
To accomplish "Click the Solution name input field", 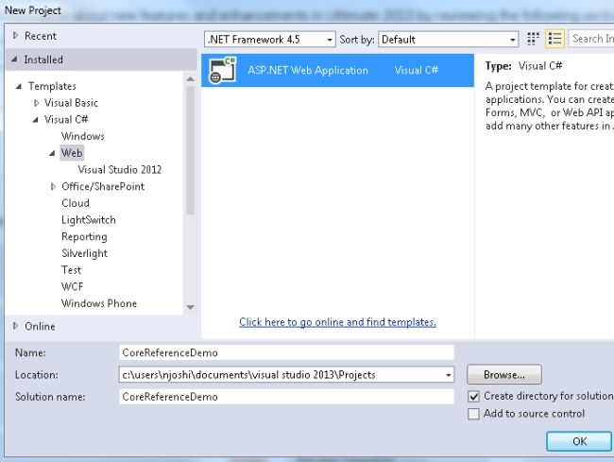I will (x=286, y=397).
